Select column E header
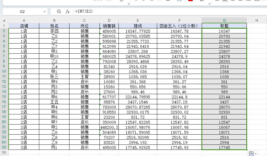Image resolution: width=267 pixels, height=156 pixels. point(138,20)
